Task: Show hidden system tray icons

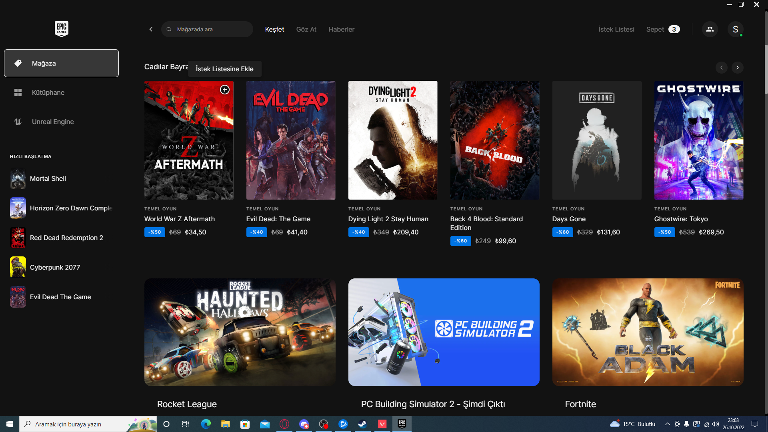Action: click(667, 424)
